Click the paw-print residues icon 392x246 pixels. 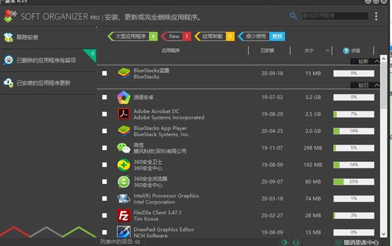8,60
